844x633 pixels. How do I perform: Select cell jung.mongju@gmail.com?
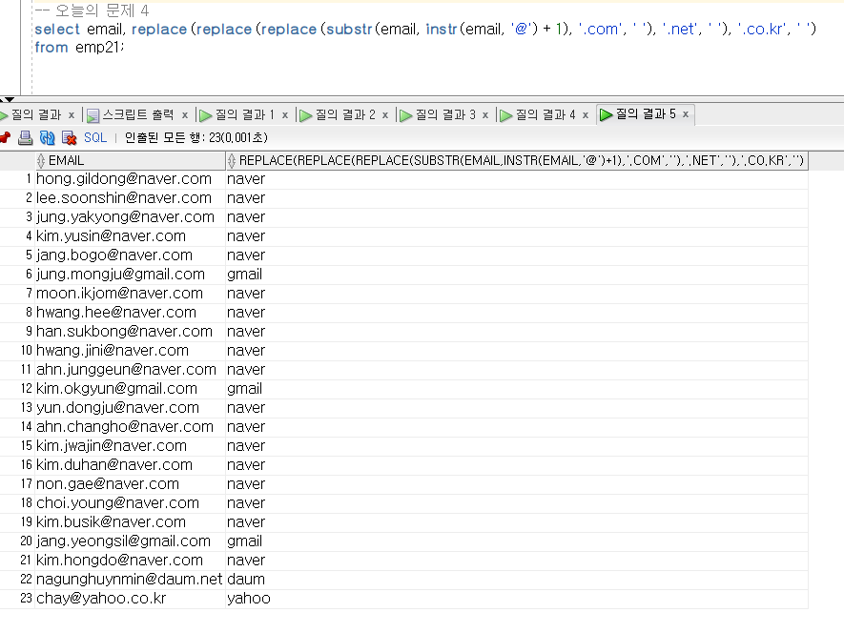tap(131, 274)
